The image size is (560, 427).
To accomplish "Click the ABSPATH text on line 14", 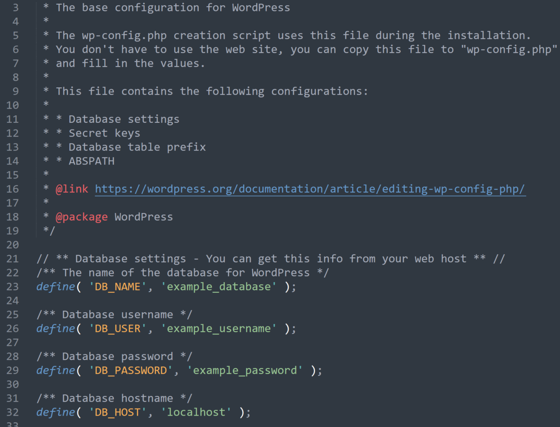I will pyautogui.click(x=92, y=161).
